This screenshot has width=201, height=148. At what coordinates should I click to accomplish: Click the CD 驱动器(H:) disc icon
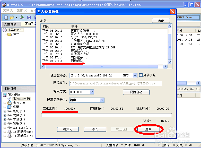(x=10, y=132)
